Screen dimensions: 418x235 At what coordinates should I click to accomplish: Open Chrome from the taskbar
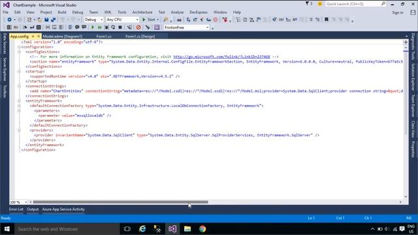click(x=202, y=229)
